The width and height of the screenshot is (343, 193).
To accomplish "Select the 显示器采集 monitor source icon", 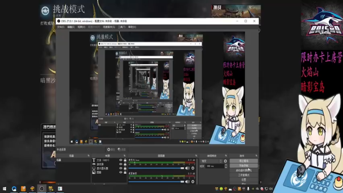I will click(94, 168).
